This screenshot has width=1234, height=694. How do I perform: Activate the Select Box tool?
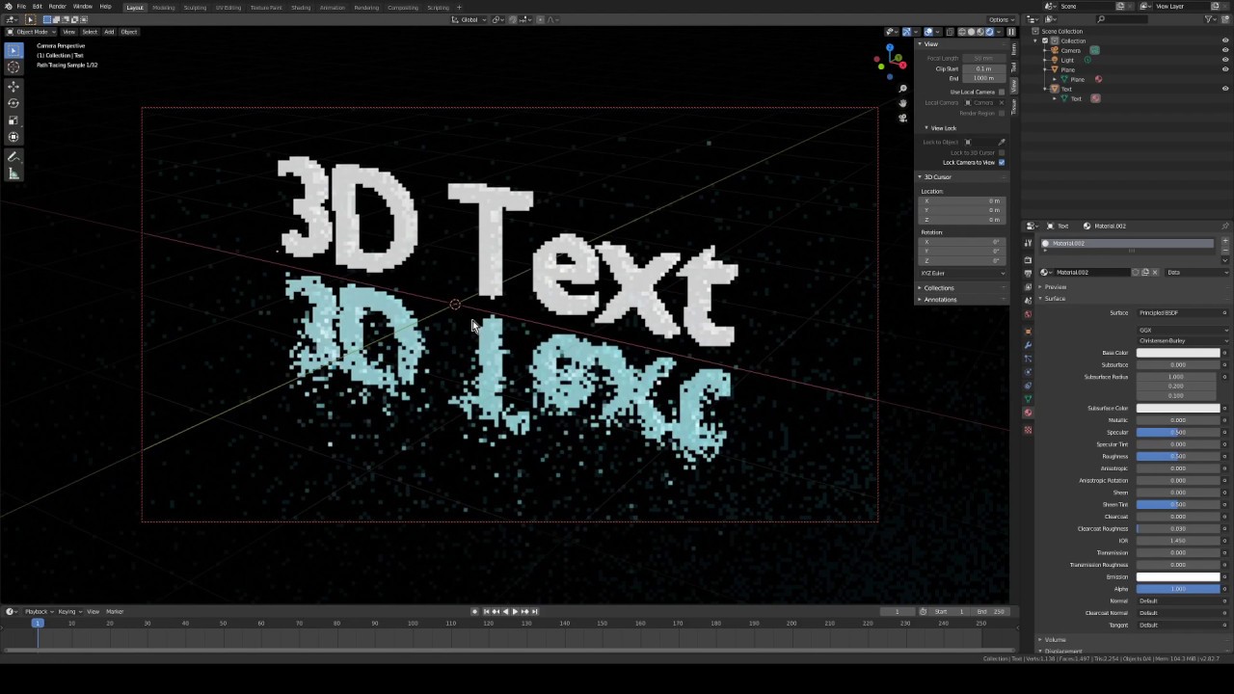13,50
